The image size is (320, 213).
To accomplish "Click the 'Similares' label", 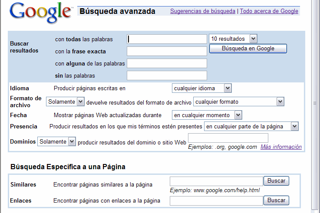I will 23,184.
